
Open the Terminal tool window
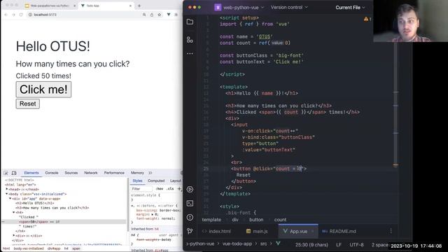pyautogui.click(x=190, y=203)
